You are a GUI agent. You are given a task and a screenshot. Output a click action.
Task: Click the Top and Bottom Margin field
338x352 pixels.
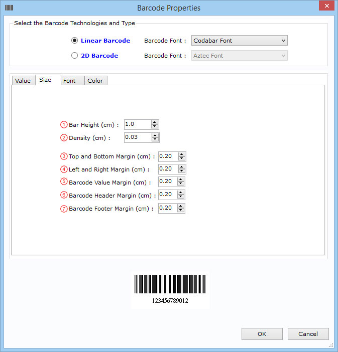168,156
